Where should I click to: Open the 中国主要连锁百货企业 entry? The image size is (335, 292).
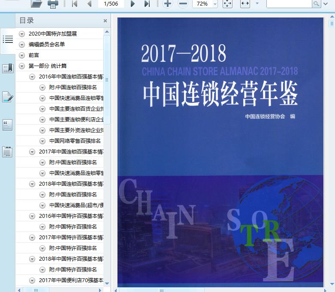pyautogui.click(x=76, y=109)
